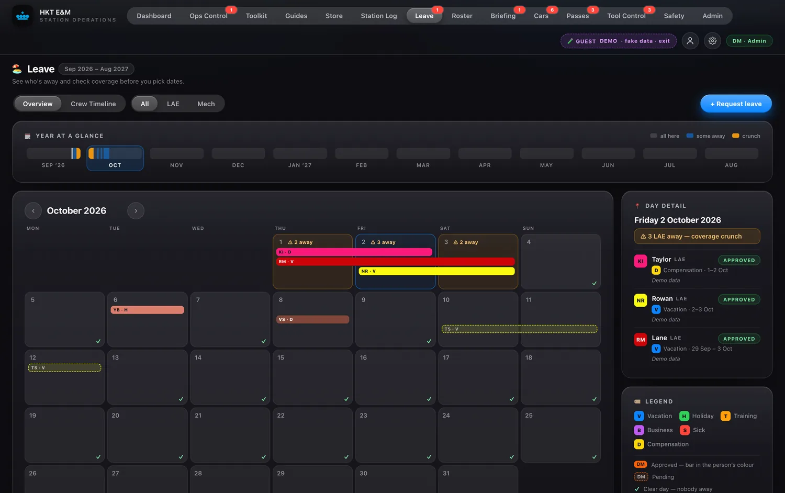Image resolution: width=785 pixels, height=493 pixels.
Task: Click the pending TS V bar on October 10
Action: click(519, 329)
